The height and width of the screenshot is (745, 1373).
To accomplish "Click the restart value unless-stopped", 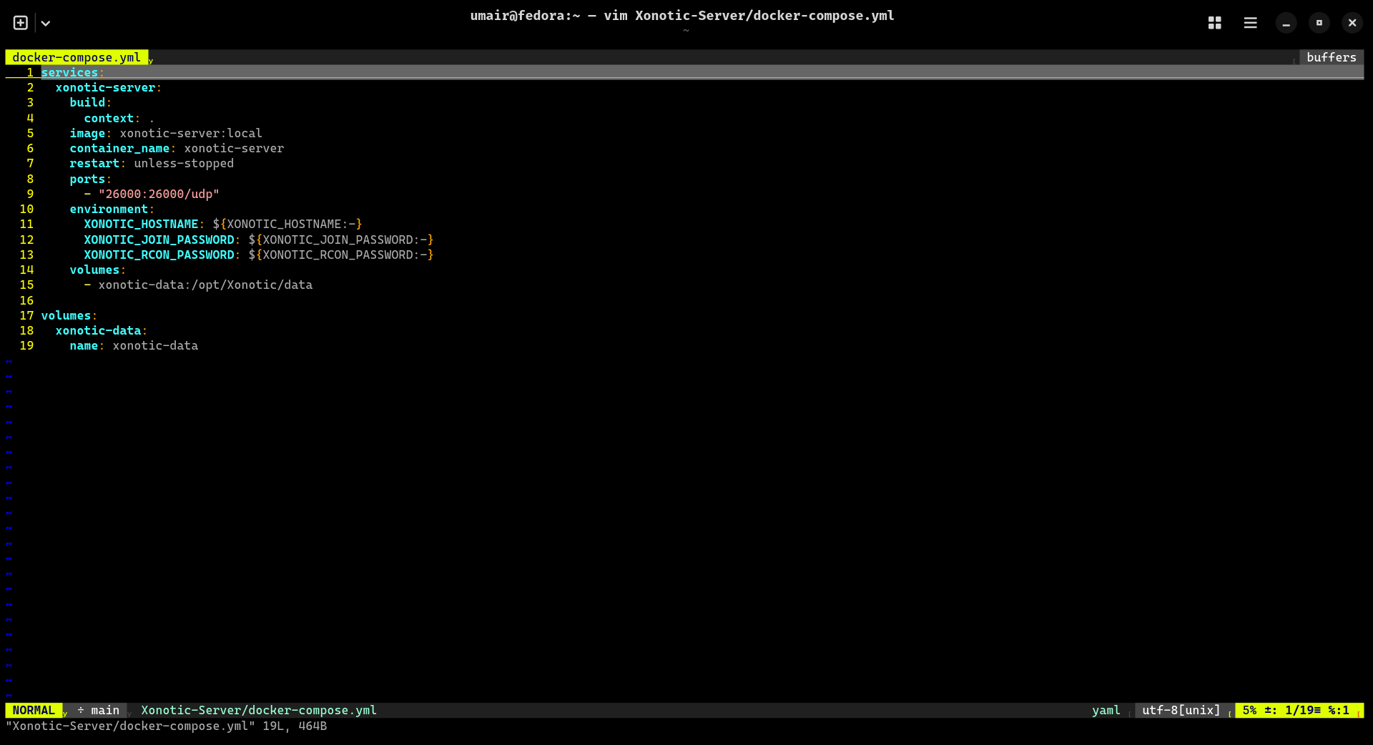I will (184, 163).
